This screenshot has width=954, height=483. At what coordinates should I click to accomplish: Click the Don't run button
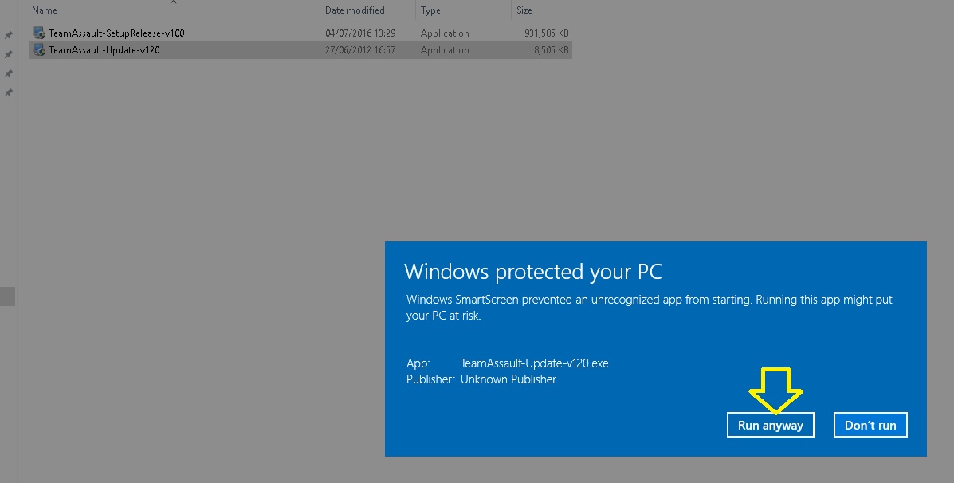870,425
